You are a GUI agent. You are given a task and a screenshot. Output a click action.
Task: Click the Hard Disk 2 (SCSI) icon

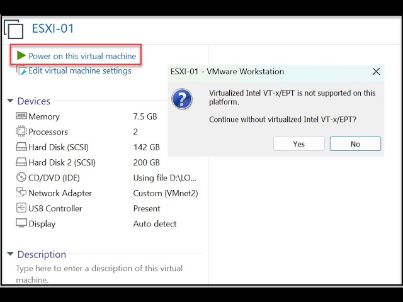(21, 162)
